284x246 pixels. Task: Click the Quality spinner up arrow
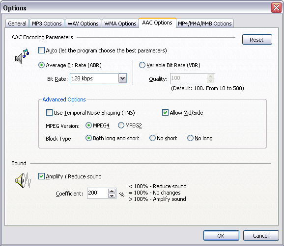click(x=211, y=76)
